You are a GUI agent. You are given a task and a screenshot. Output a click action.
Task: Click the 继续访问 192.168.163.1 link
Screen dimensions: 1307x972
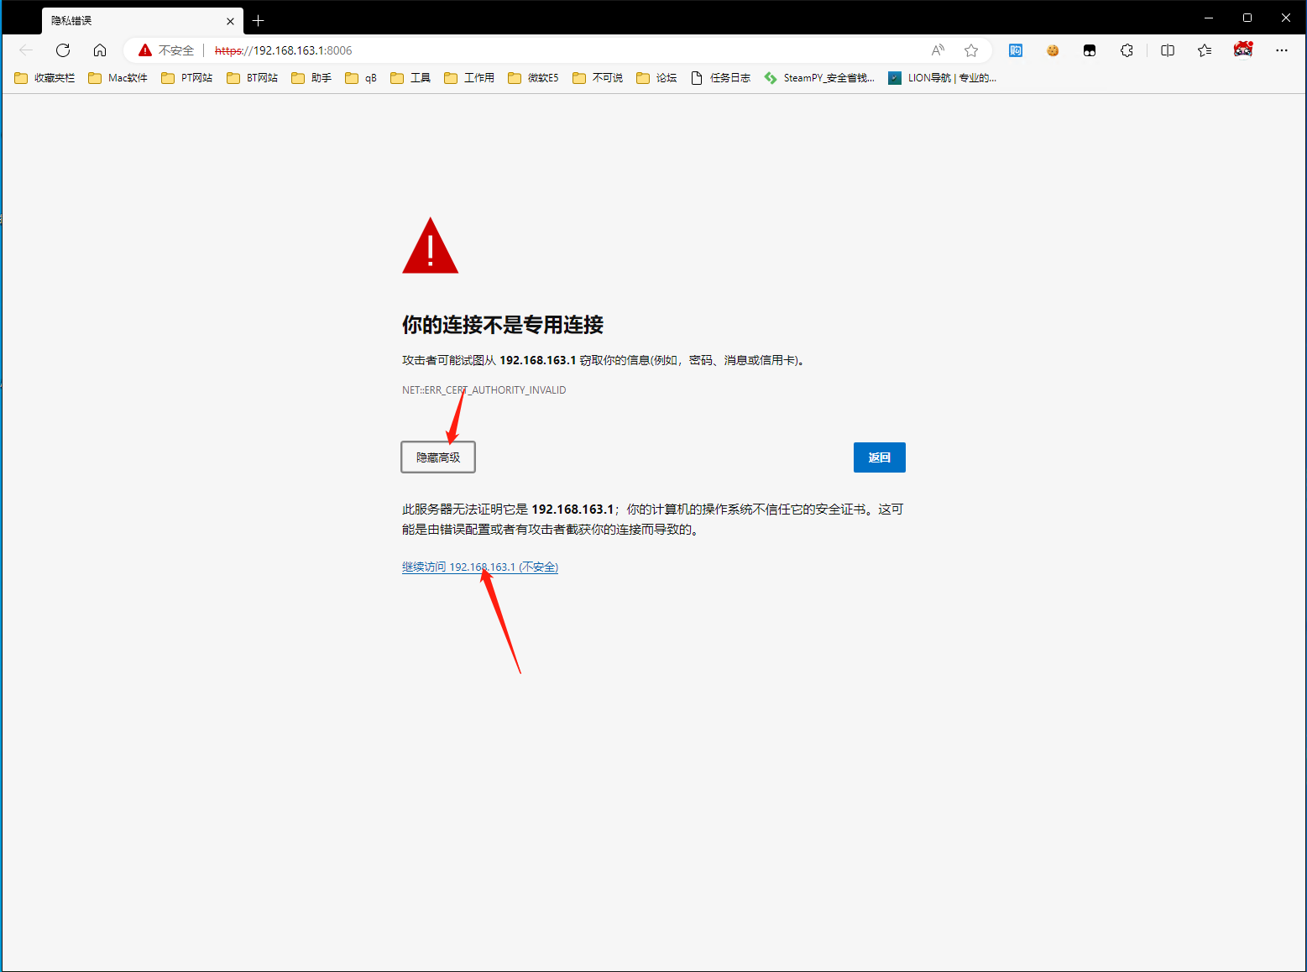(x=480, y=567)
